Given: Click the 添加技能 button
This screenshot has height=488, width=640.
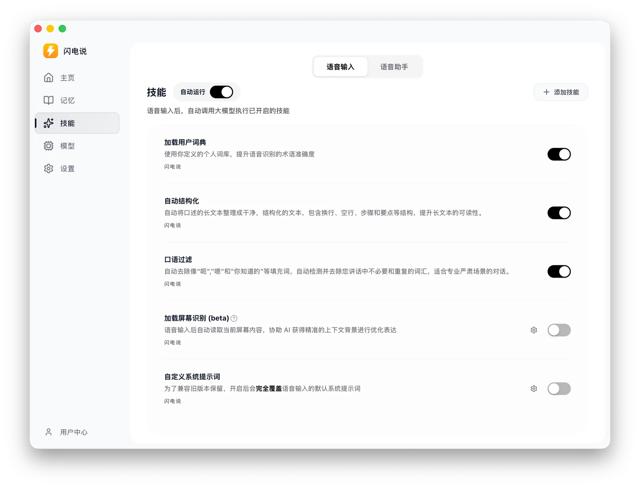Looking at the screenshot, I should pyautogui.click(x=561, y=92).
